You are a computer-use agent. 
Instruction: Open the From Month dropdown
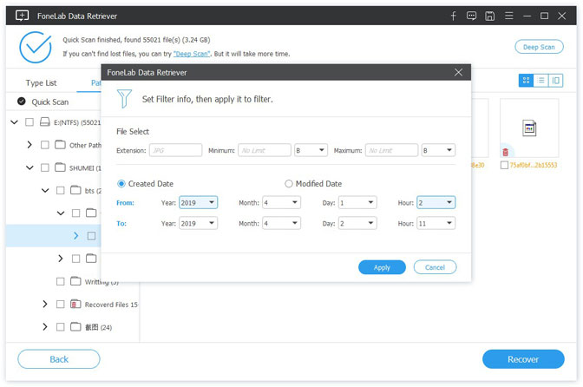pyautogui.click(x=281, y=202)
